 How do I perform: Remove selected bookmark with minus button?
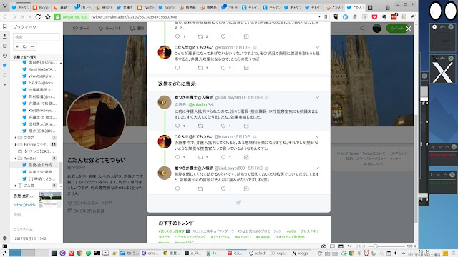coord(32,46)
